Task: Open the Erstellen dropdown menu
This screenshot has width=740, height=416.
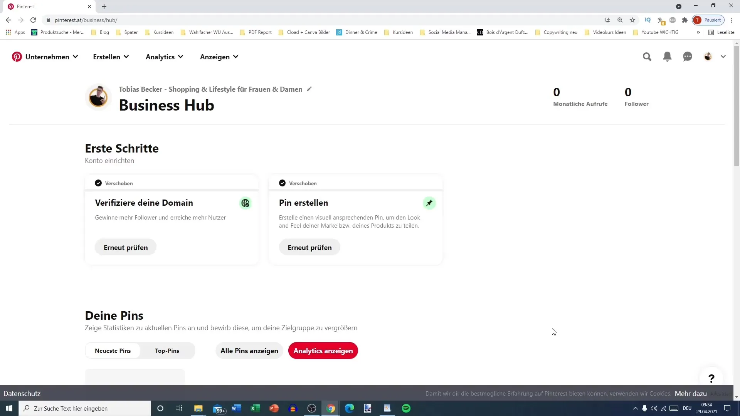Action: [x=111, y=57]
